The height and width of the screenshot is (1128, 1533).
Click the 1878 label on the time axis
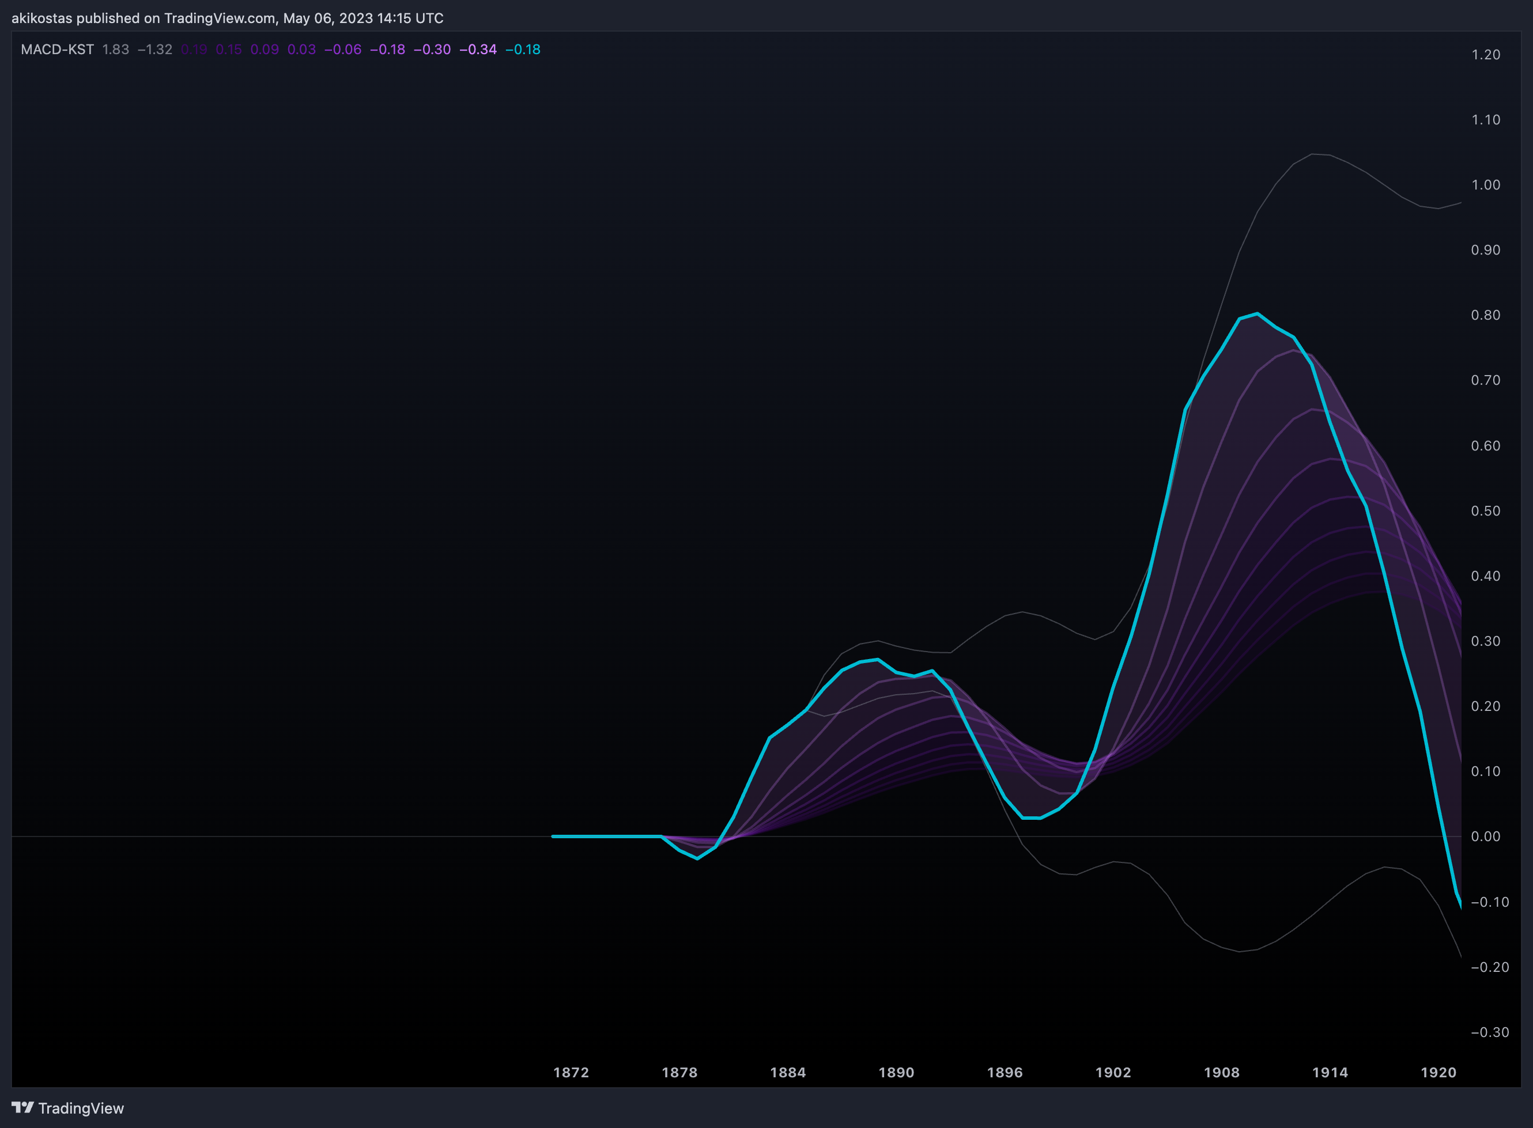[x=679, y=1072]
